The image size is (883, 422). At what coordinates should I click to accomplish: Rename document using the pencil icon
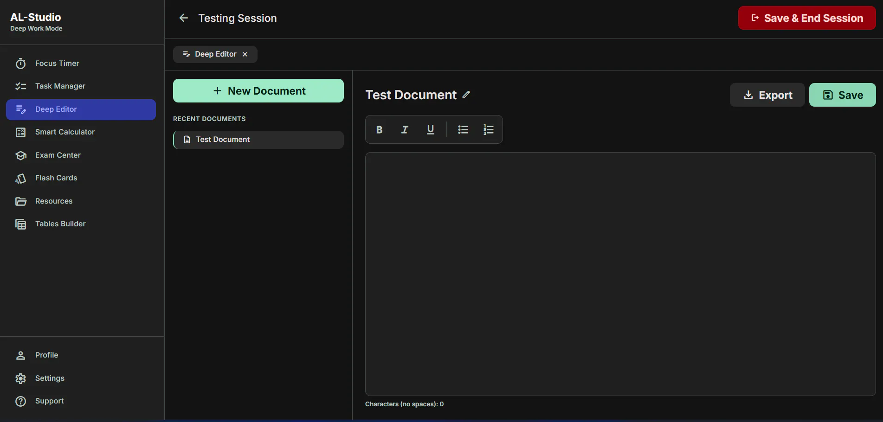[466, 95]
